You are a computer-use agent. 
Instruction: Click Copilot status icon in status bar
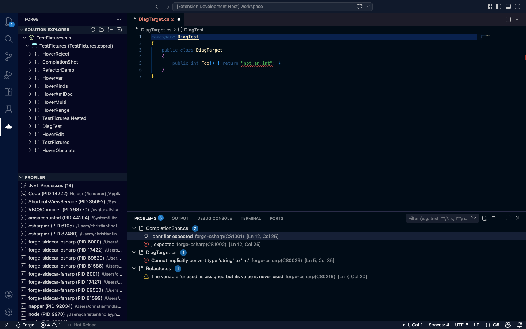coord(508,325)
